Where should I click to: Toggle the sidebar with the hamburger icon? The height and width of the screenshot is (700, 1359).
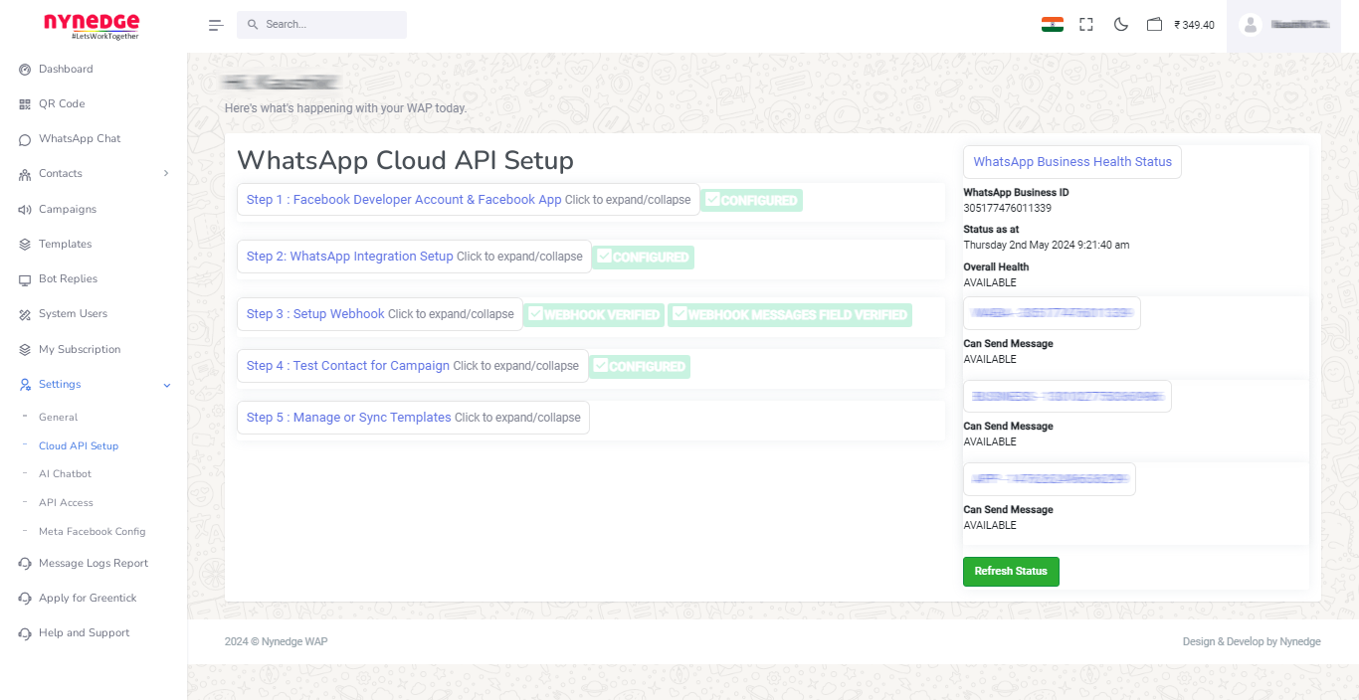pyautogui.click(x=216, y=25)
